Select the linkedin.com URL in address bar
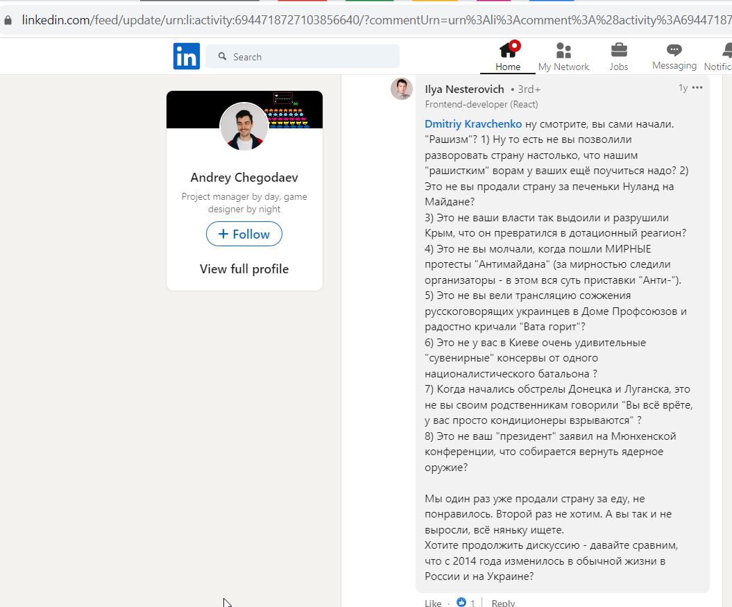 coord(376,20)
